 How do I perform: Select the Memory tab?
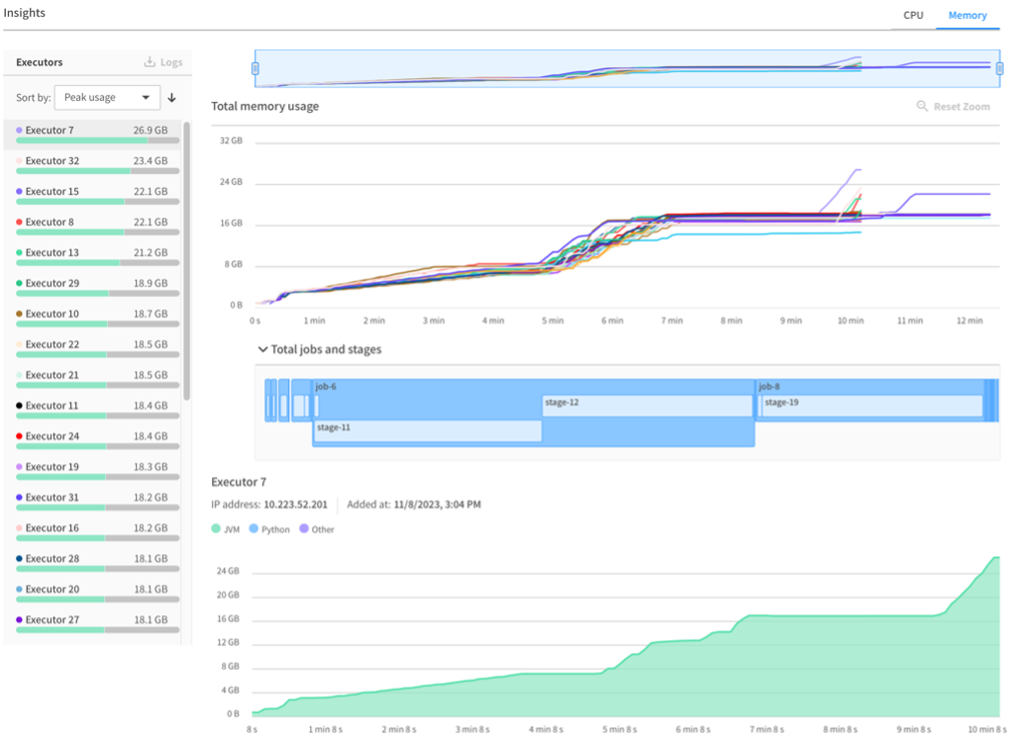click(x=967, y=15)
